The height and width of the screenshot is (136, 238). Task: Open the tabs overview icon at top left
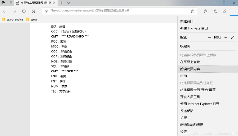[3, 3]
